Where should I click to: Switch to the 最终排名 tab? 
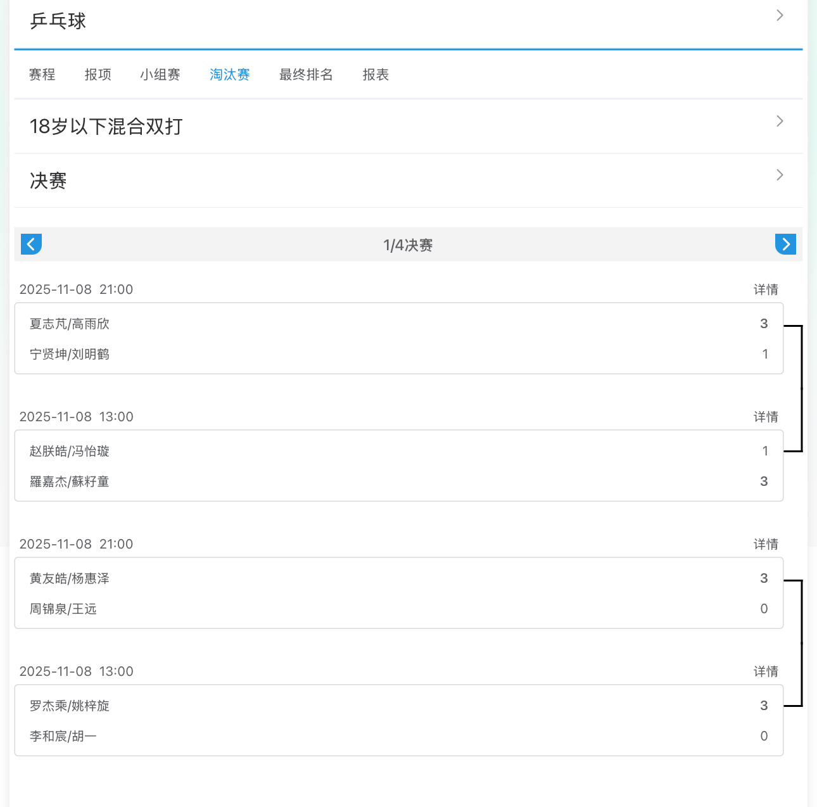[306, 74]
